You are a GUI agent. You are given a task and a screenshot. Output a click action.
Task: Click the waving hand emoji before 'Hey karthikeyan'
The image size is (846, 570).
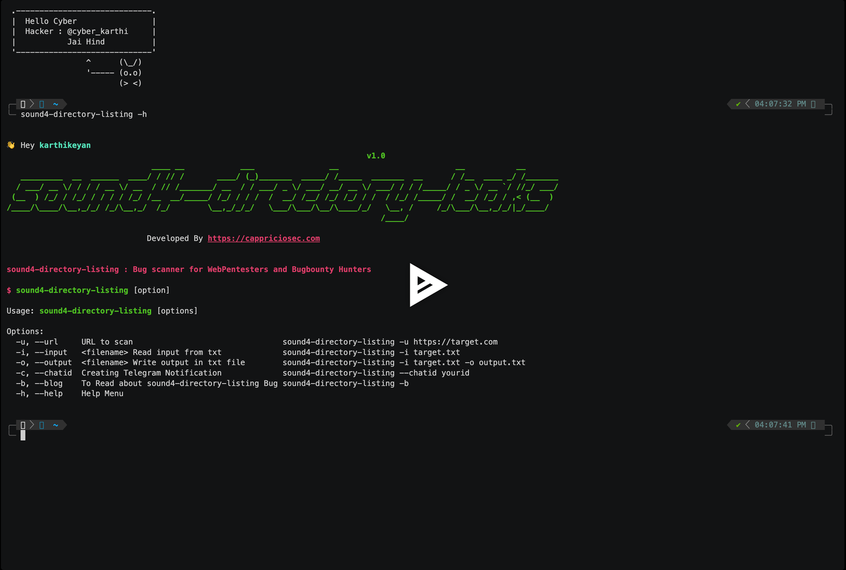pyautogui.click(x=10, y=145)
